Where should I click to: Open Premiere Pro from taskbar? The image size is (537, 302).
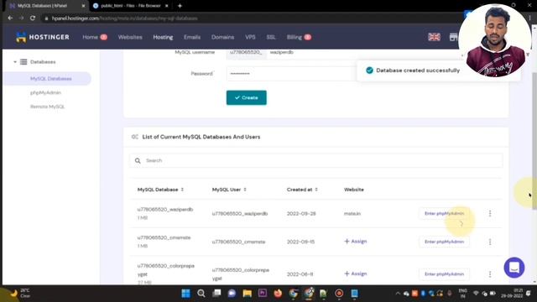coord(263,294)
